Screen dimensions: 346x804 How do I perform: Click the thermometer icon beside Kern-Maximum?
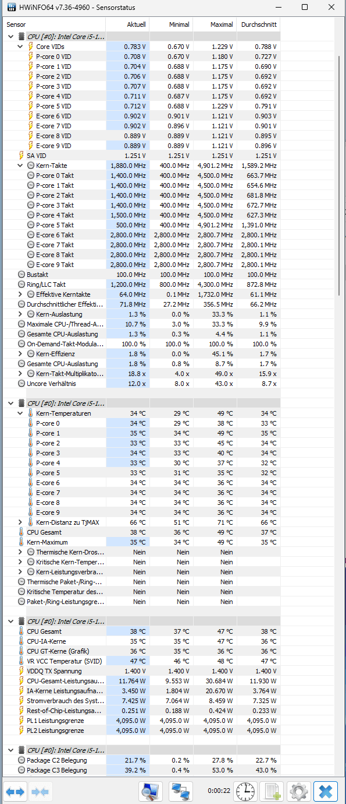point(22,542)
